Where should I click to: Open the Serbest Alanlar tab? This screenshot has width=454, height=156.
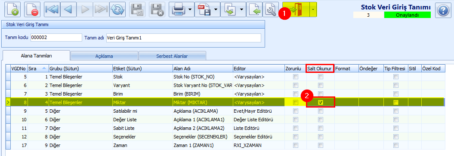172,56
